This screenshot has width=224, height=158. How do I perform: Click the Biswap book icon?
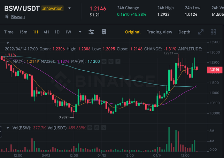(x=7, y=17)
